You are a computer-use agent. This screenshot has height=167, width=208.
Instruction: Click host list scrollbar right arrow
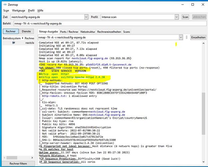[32, 158]
